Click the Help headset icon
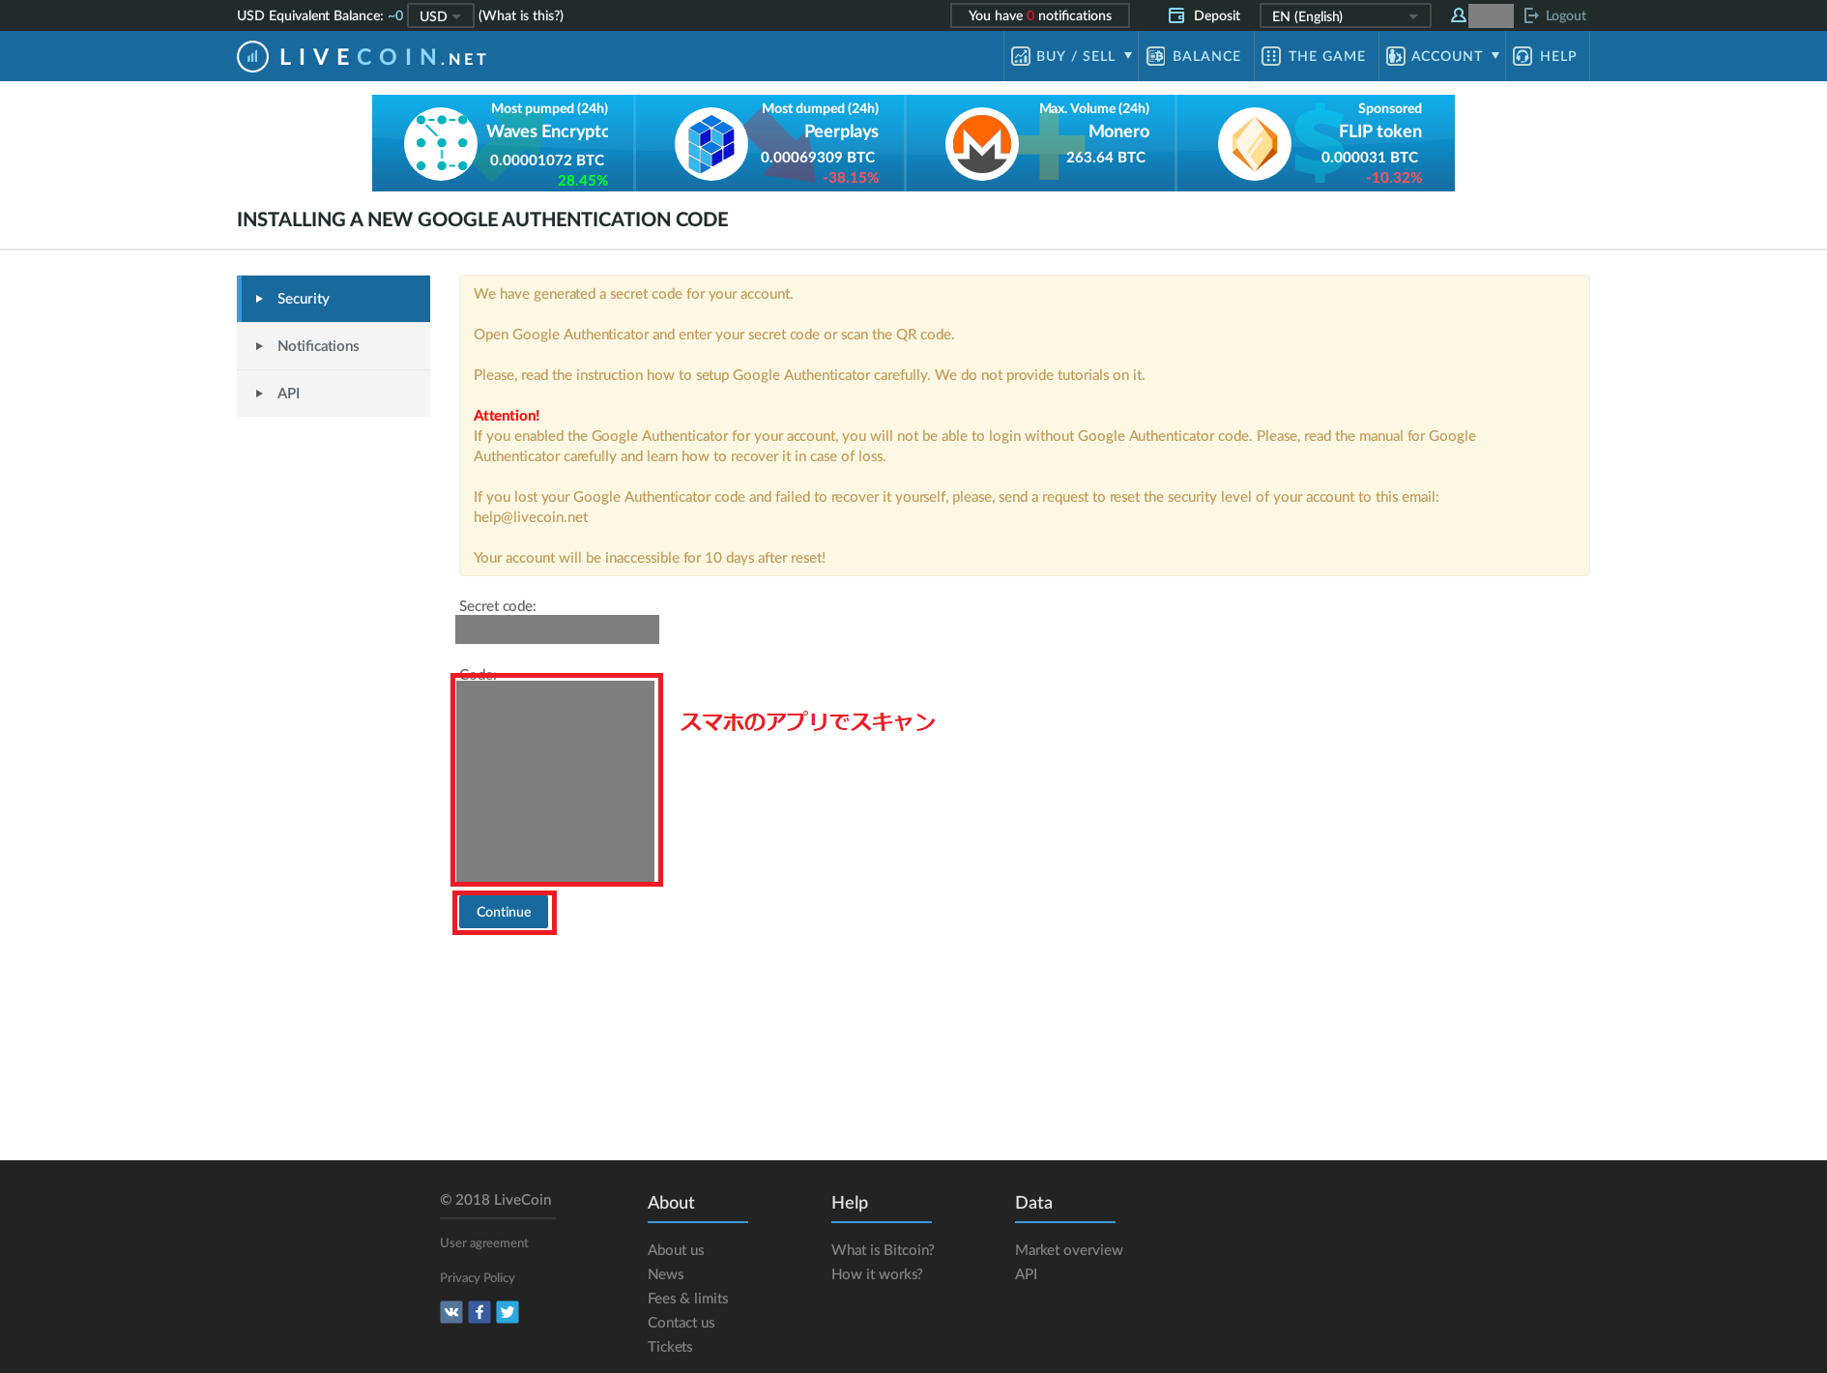Viewport: 1827px width, 1373px height. 1522,56
